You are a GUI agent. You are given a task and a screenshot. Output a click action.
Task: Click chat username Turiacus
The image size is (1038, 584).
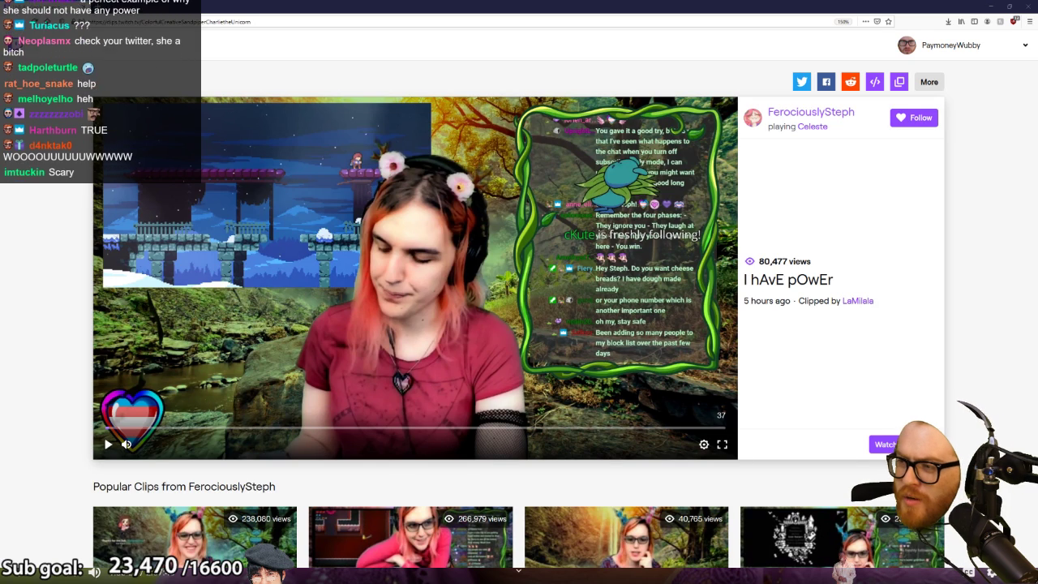coord(49,25)
